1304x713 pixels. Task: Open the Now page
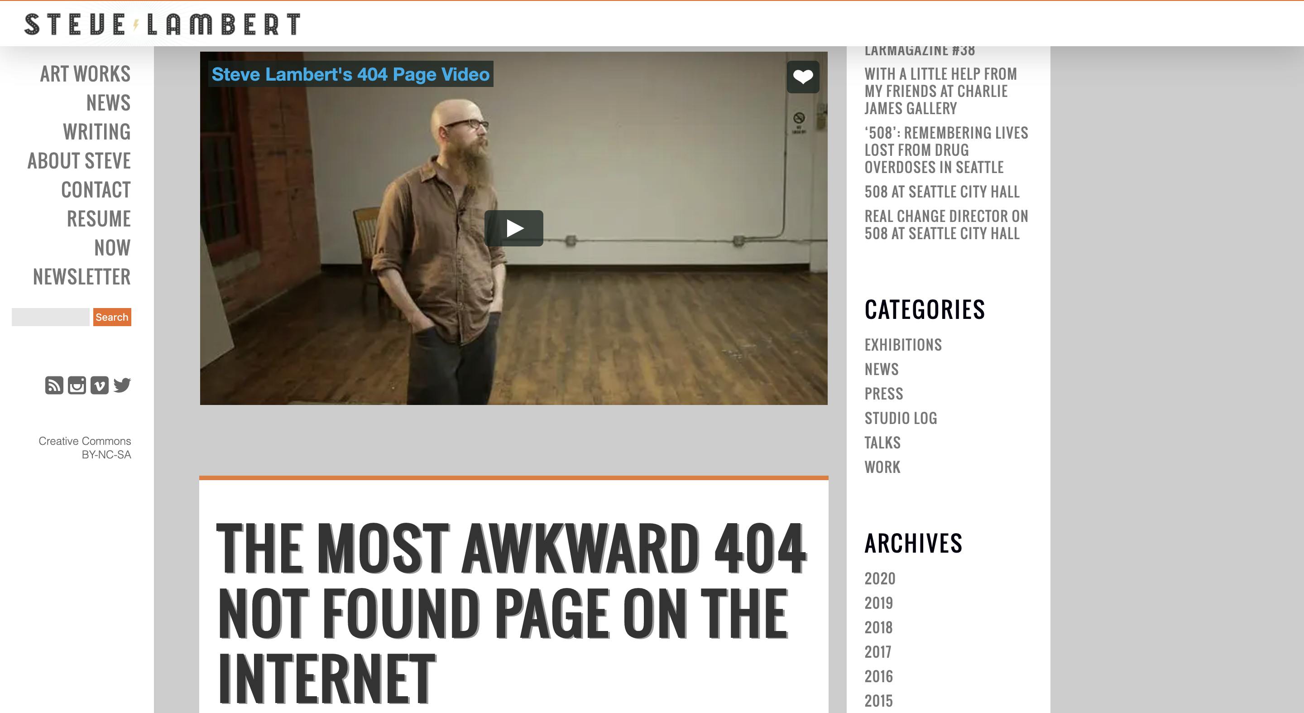[x=112, y=248]
